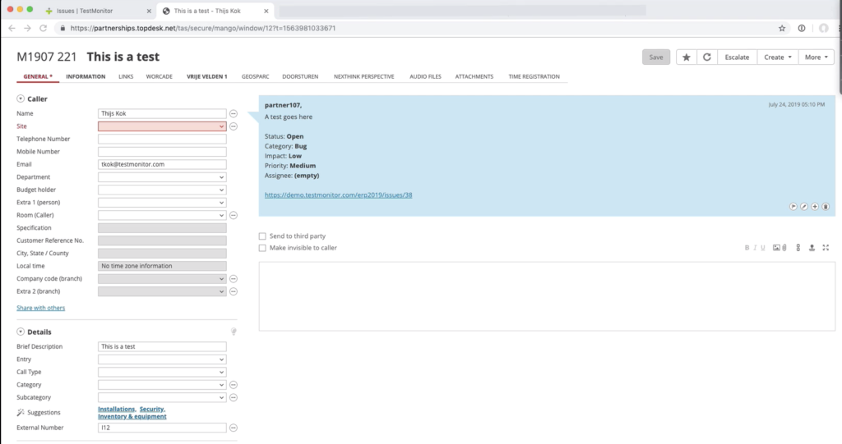Open the Room (Caller) dropdown
842x444 pixels.
click(x=162, y=216)
